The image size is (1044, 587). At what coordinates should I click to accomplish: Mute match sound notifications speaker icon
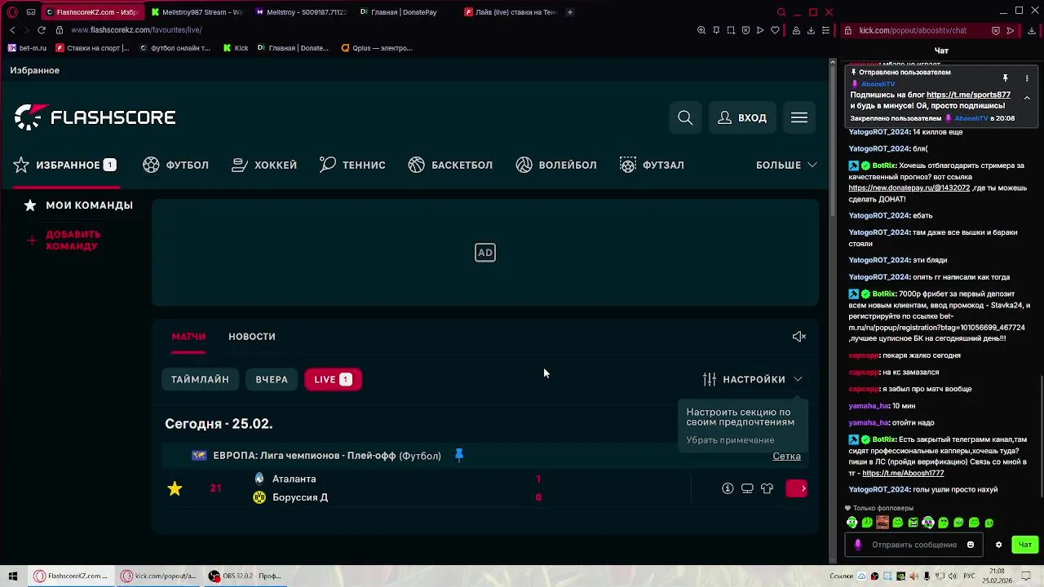[x=799, y=337]
